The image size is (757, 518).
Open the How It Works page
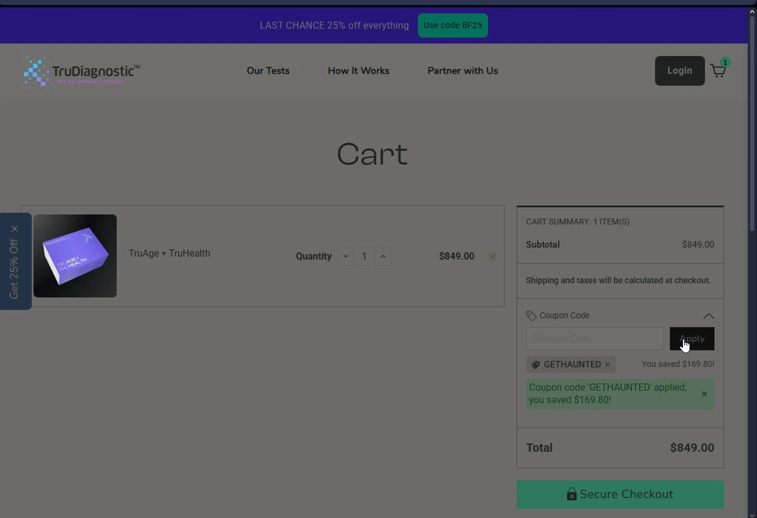358,71
